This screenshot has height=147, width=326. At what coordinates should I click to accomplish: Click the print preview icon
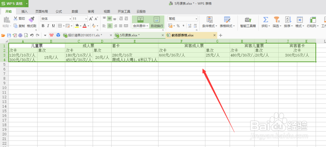(26, 35)
